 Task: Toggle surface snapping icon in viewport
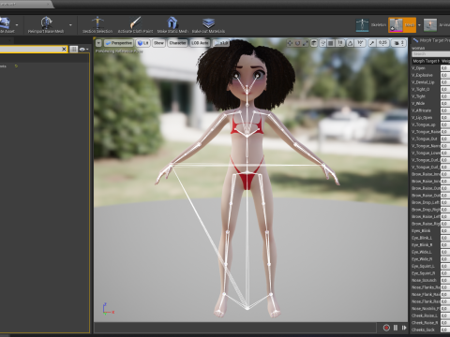323,43
